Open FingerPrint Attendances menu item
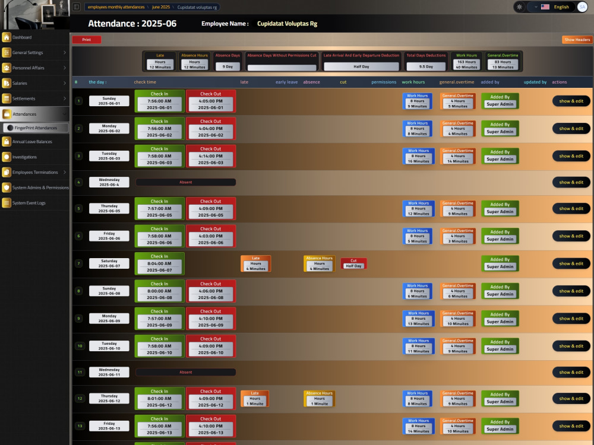This screenshot has height=445, width=594. click(x=36, y=128)
